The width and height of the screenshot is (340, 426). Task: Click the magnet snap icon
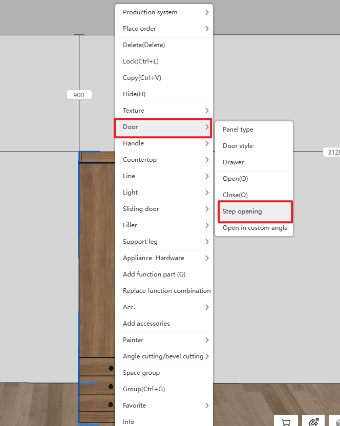click(x=313, y=422)
